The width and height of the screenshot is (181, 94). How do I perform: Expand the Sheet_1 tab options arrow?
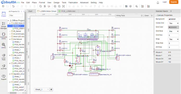[x=48, y=89]
